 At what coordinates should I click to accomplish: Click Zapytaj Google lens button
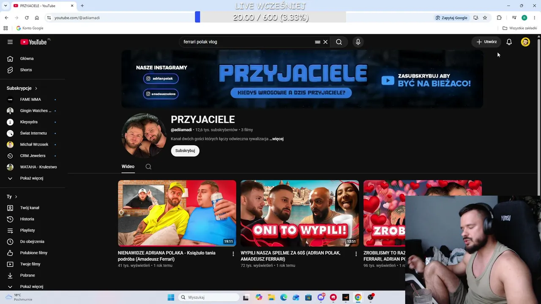[x=451, y=18]
